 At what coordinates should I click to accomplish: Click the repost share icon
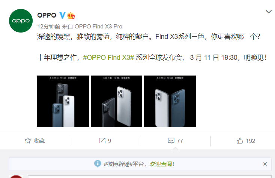point(102,141)
